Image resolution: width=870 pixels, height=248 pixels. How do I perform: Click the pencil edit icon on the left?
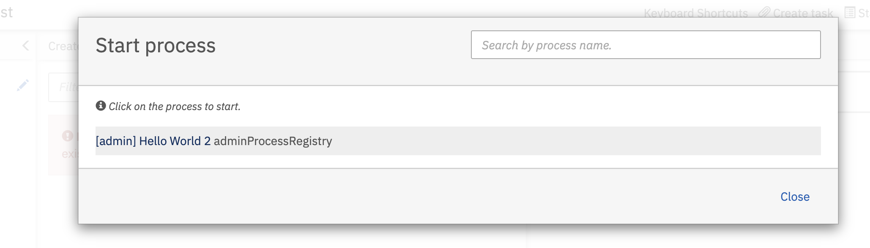click(x=23, y=85)
